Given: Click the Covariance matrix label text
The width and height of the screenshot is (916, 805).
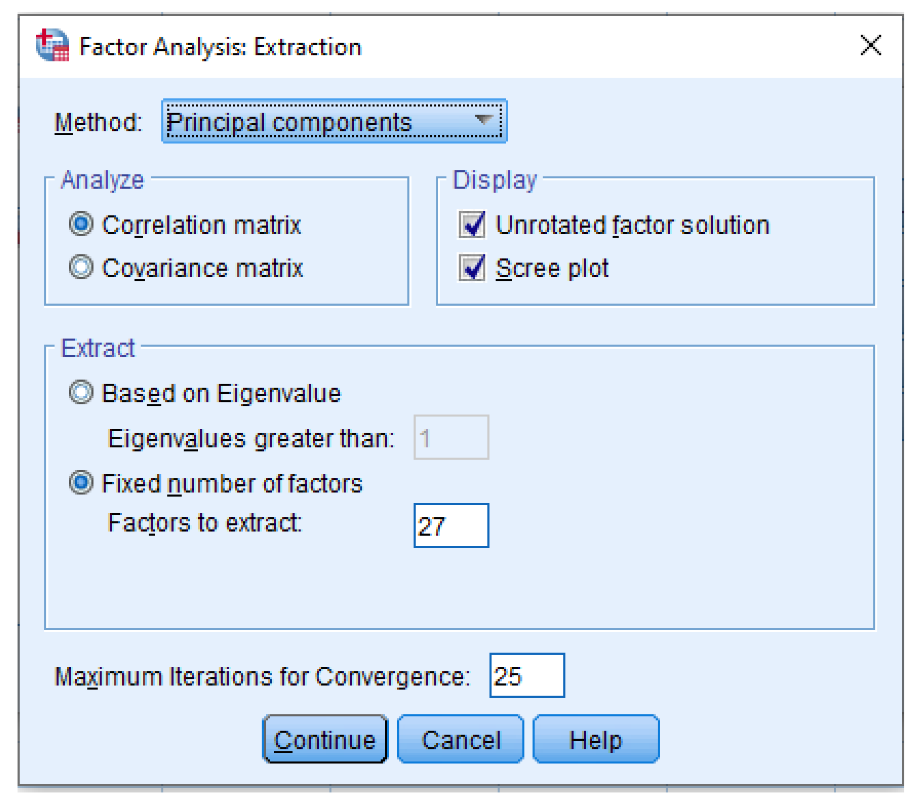Looking at the screenshot, I should click(x=202, y=268).
